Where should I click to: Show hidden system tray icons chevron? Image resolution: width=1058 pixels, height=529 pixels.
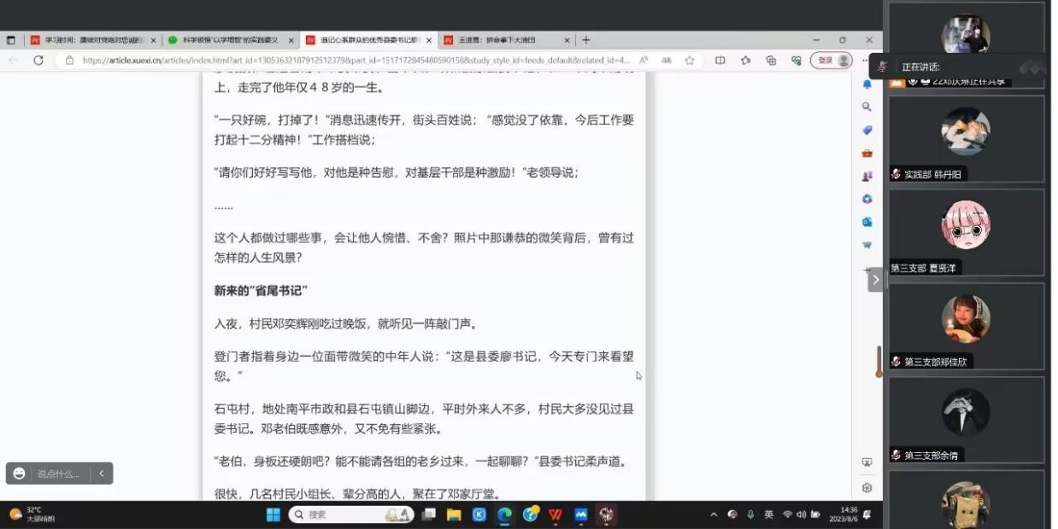click(x=714, y=514)
